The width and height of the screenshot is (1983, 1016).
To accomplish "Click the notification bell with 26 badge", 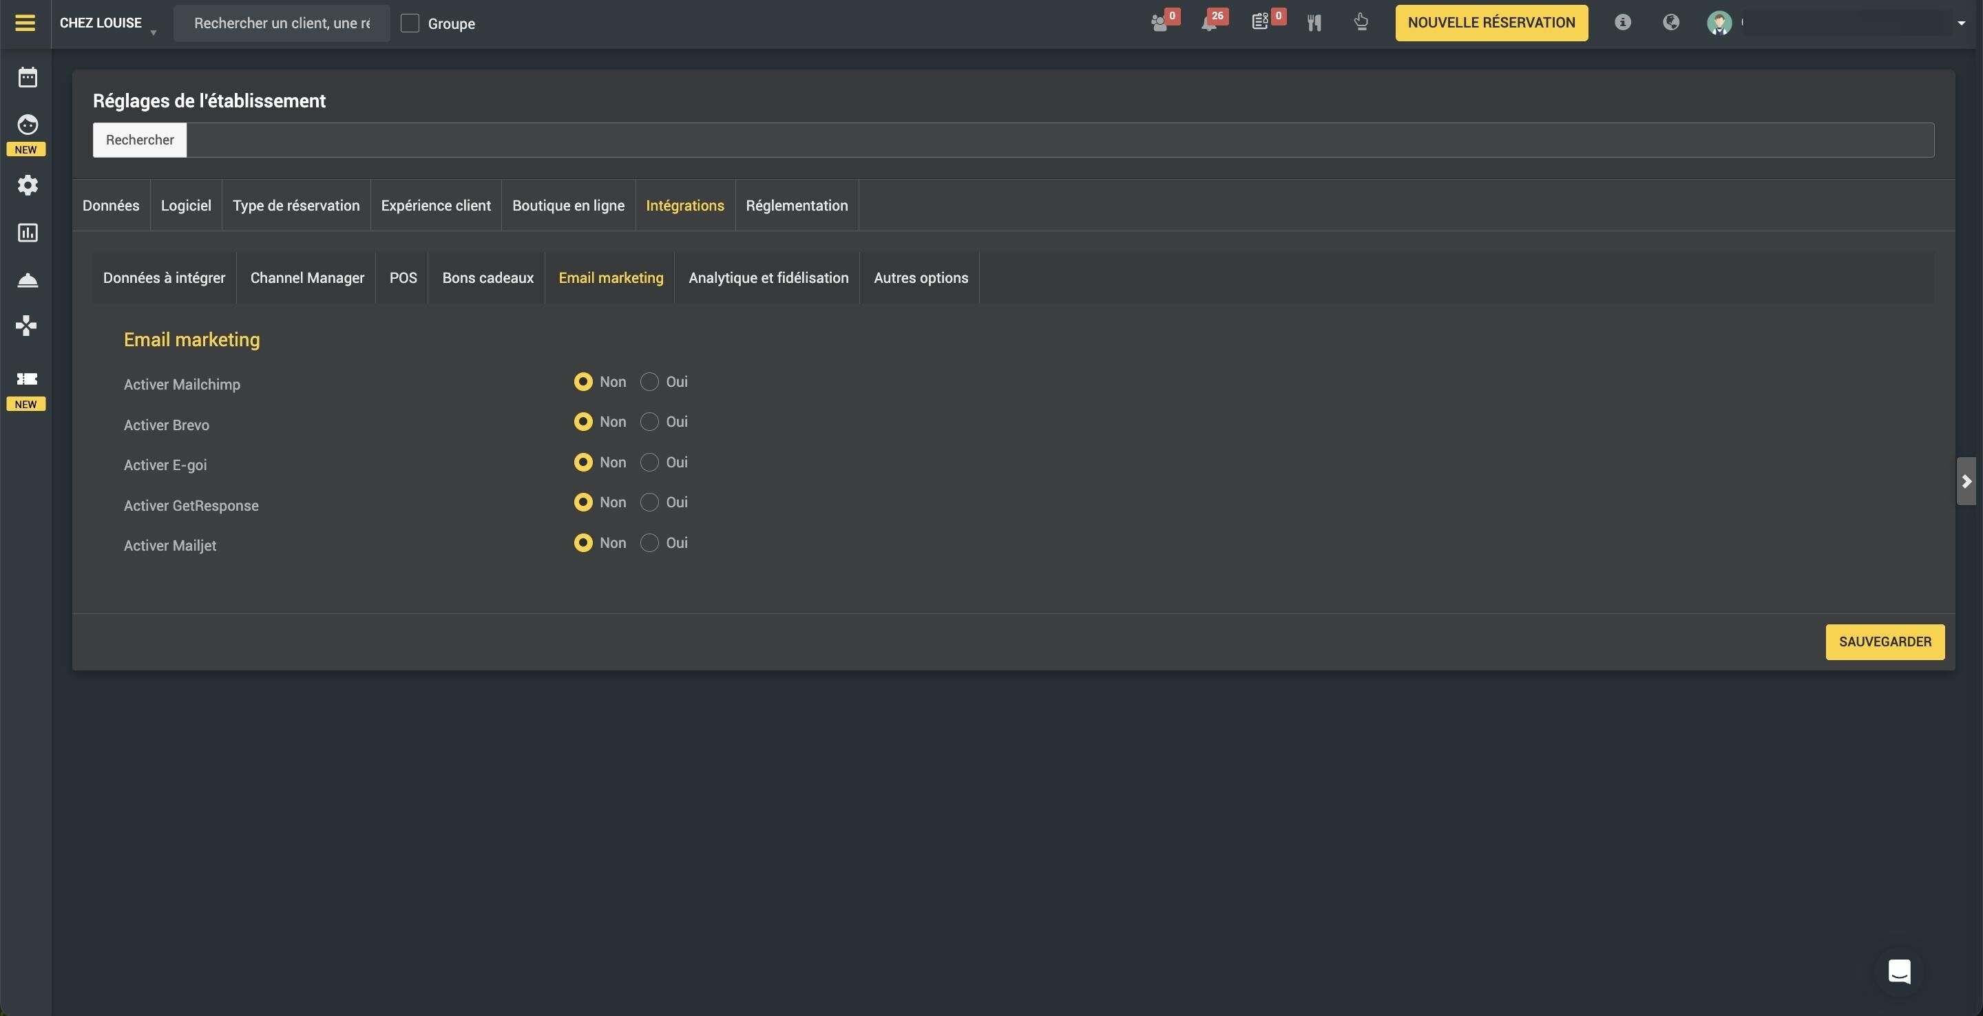I will pyautogui.click(x=1209, y=23).
